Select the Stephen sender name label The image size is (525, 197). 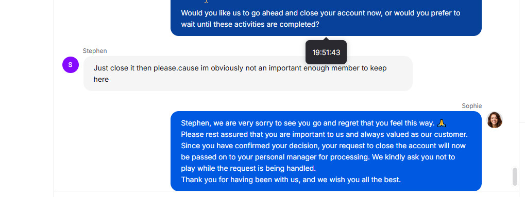[95, 51]
